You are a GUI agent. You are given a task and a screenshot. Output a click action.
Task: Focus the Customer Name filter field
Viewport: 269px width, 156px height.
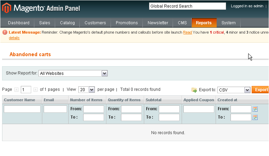pyautogui.click(x=22, y=109)
